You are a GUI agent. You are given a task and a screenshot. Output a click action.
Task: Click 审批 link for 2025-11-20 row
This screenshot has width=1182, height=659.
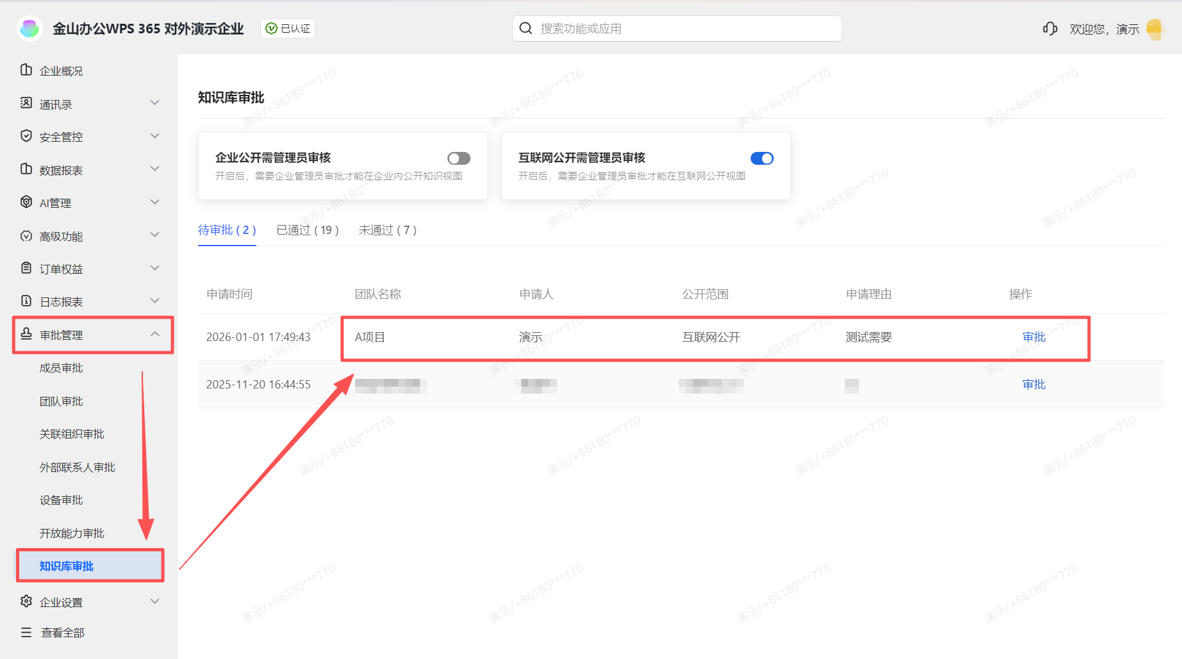[x=1034, y=385]
